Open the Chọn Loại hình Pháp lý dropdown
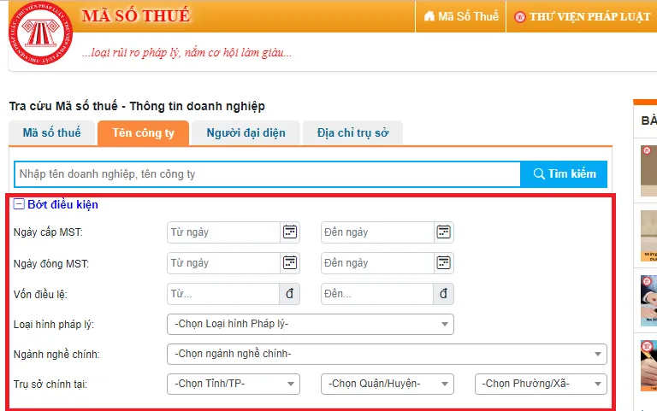This screenshot has width=657, height=411. 310,324
